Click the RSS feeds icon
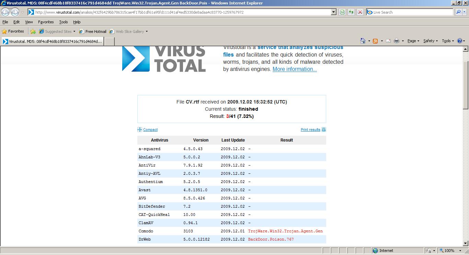 tap(375, 41)
